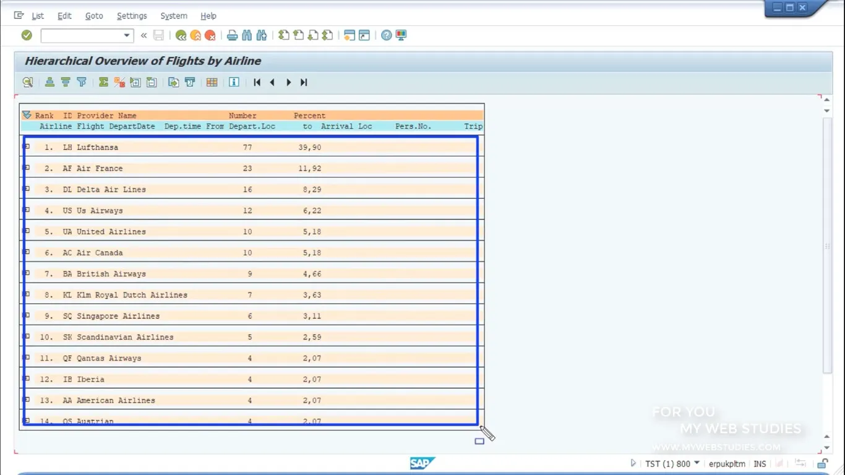The width and height of the screenshot is (845, 475).
Task: Click the Create Shortcut icon
Action: coord(364,35)
